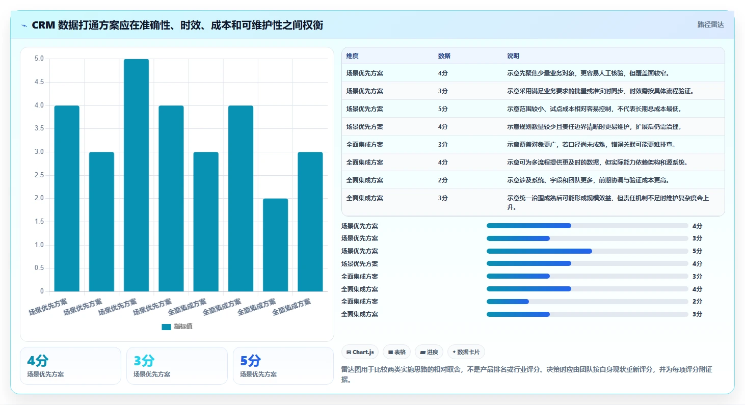Click the 指标值 legend text
The width and height of the screenshot is (745, 405).
pyautogui.click(x=183, y=327)
